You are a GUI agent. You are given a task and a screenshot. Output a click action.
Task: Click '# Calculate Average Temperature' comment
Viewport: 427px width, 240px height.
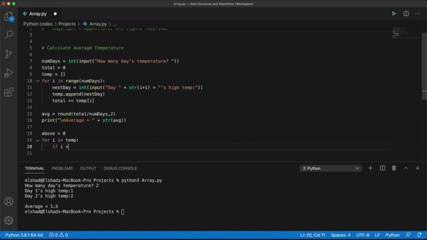pyautogui.click(x=83, y=48)
